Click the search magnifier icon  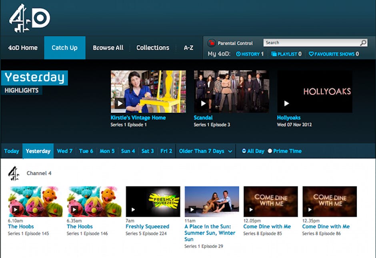click(x=362, y=42)
